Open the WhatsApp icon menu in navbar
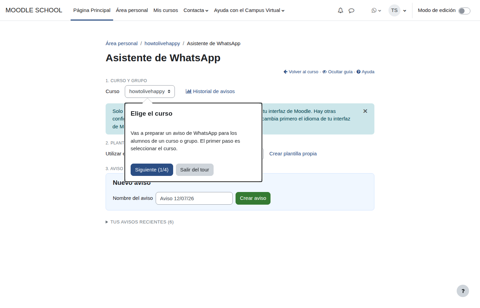This screenshot has width=480, height=308. coord(376,10)
